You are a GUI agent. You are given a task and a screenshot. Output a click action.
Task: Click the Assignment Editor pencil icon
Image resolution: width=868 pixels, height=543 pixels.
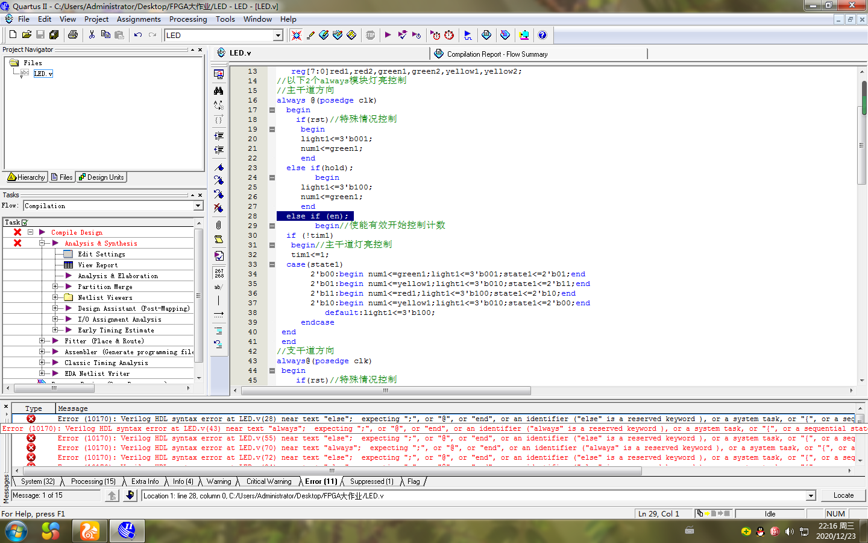[310, 35]
